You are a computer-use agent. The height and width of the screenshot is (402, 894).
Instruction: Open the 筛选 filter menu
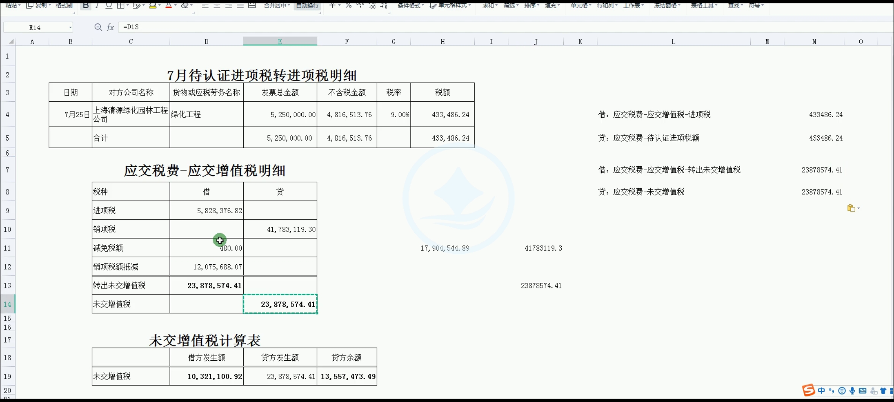[x=511, y=5]
